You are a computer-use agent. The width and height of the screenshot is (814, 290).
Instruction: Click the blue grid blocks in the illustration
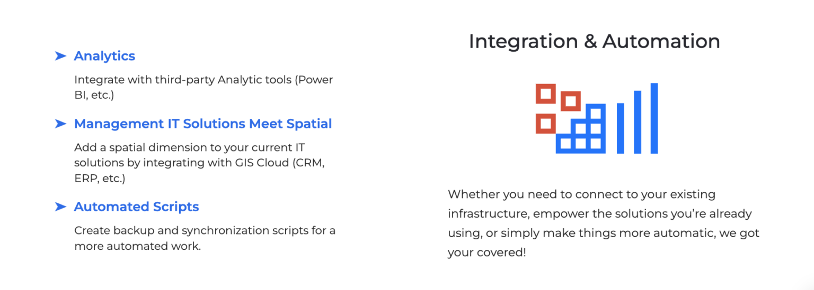click(581, 128)
